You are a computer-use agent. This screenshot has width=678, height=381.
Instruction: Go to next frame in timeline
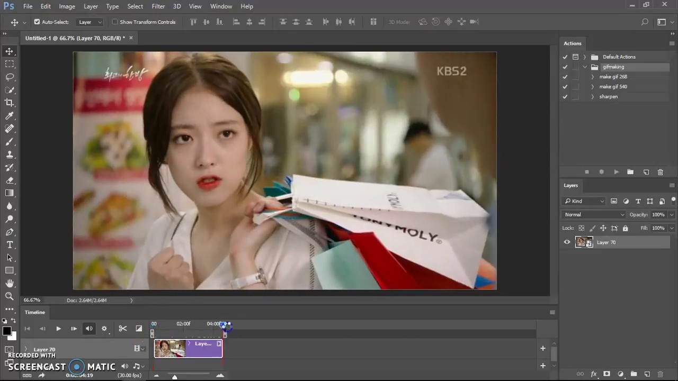point(74,329)
